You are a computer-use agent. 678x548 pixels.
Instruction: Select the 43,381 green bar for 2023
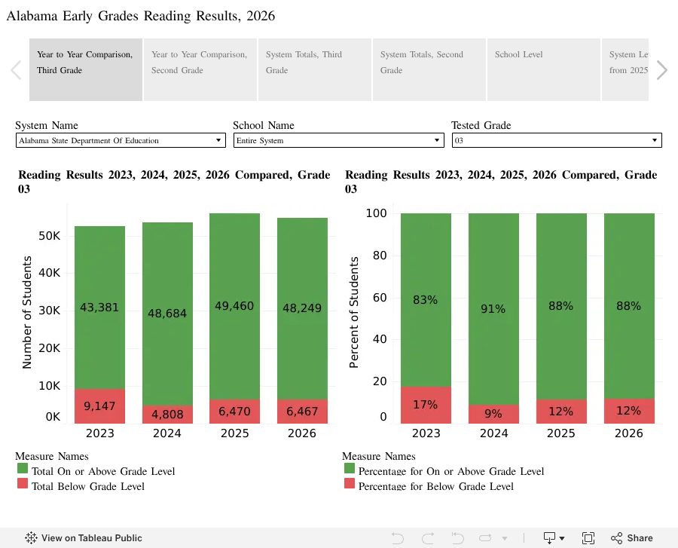[100, 308]
